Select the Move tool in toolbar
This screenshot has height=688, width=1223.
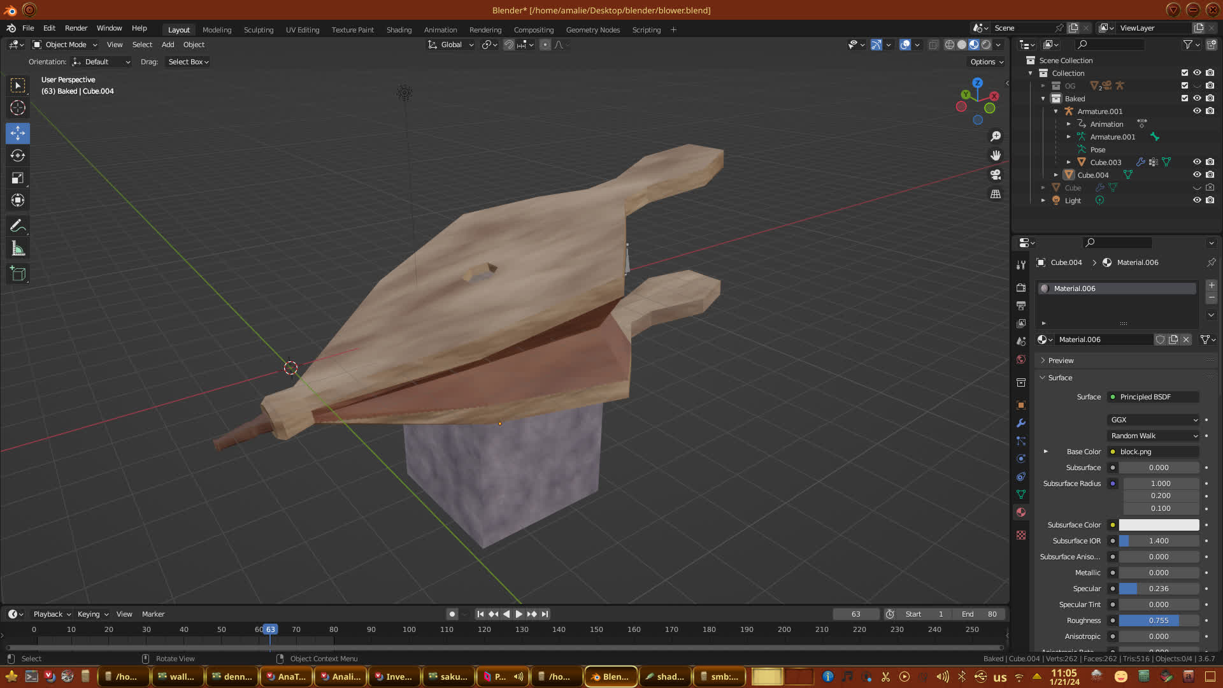click(18, 133)
